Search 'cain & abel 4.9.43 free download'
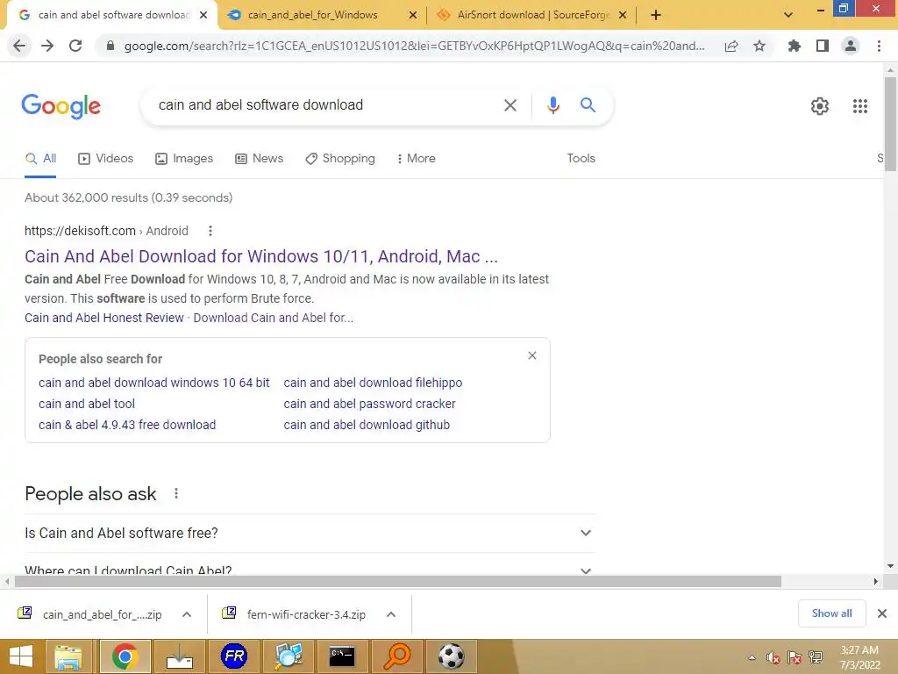This screenshot has width=898, height=674. click(x=127, y=426)
